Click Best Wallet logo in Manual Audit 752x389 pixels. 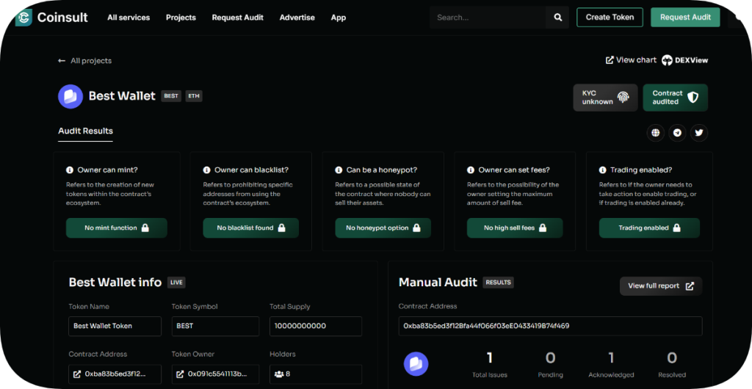click(416, 364)
